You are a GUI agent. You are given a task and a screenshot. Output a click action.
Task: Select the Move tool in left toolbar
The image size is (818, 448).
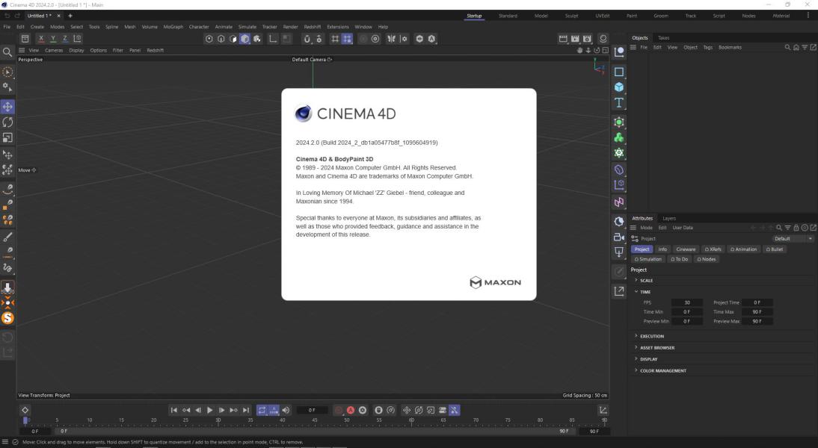[7, 107]
